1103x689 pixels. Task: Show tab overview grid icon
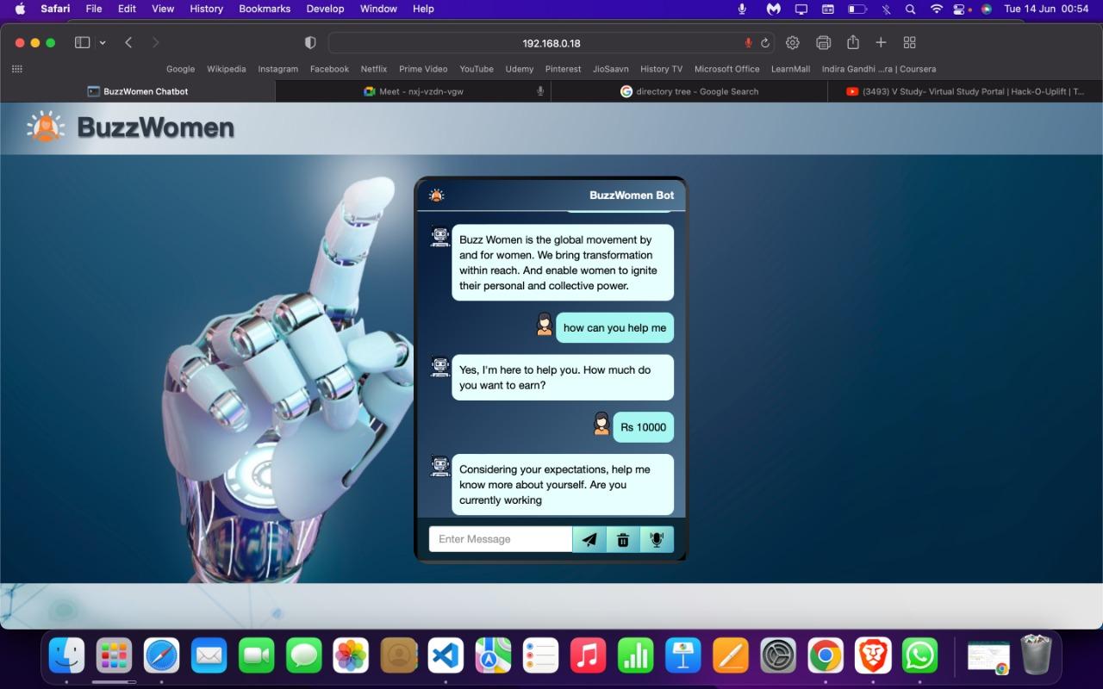pos(909,42)
